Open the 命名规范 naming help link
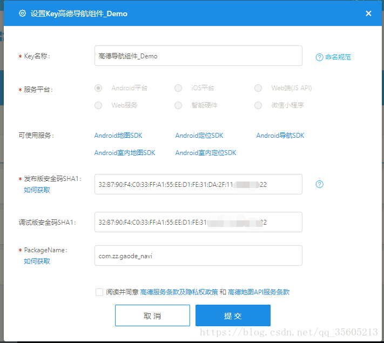The width and height of the screenshot is (384, 343). [x=338, y=57]
